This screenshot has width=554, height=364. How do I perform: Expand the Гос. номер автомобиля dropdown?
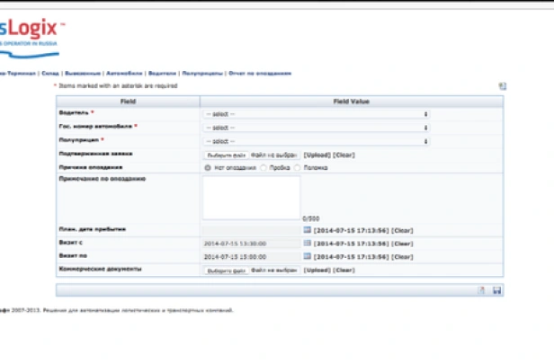[x=316, y=128]
